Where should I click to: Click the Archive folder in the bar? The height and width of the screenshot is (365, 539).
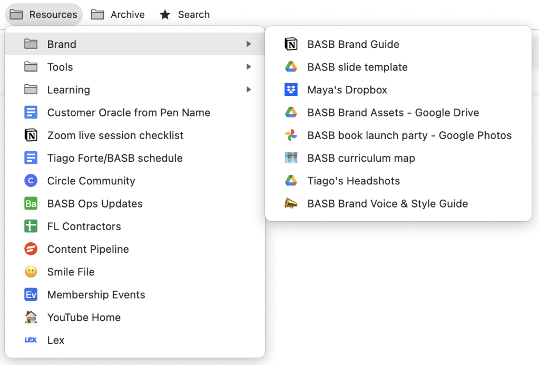coord(118,14)
